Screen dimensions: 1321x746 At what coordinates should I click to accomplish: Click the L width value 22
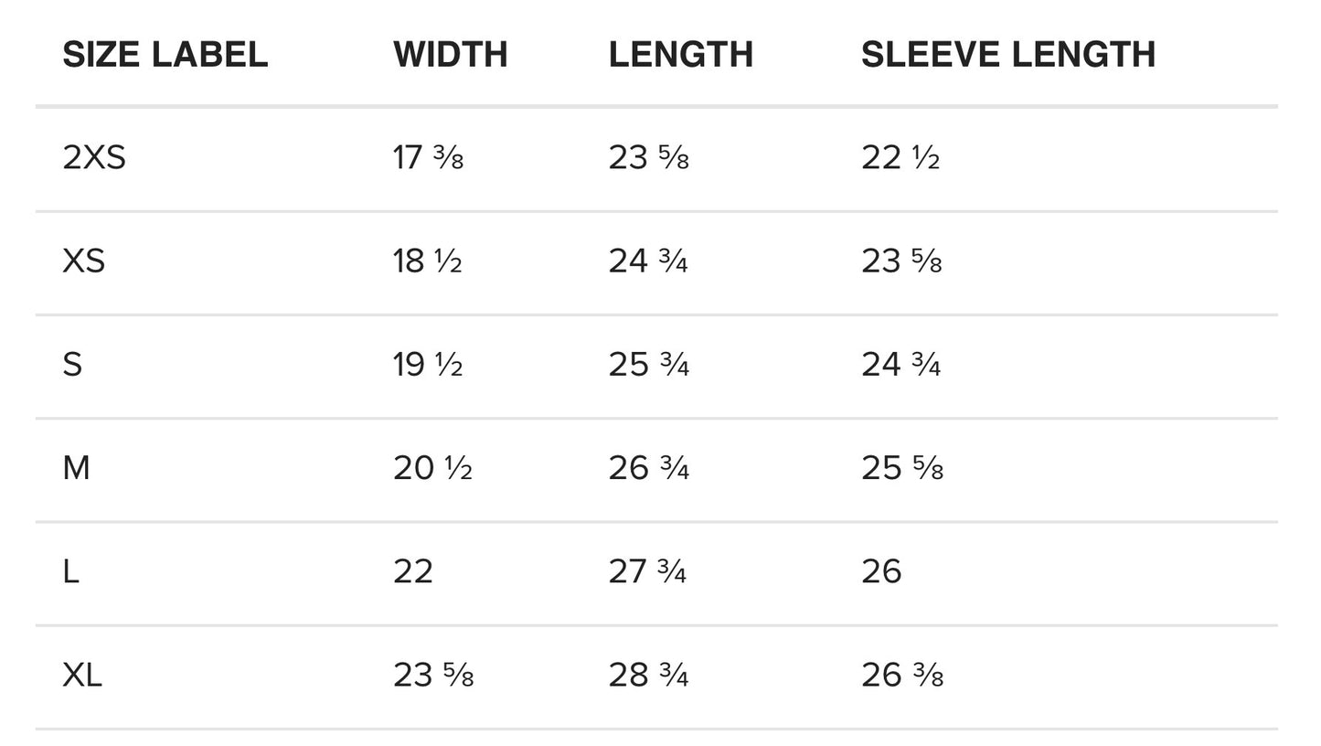(x=412, y=571)
